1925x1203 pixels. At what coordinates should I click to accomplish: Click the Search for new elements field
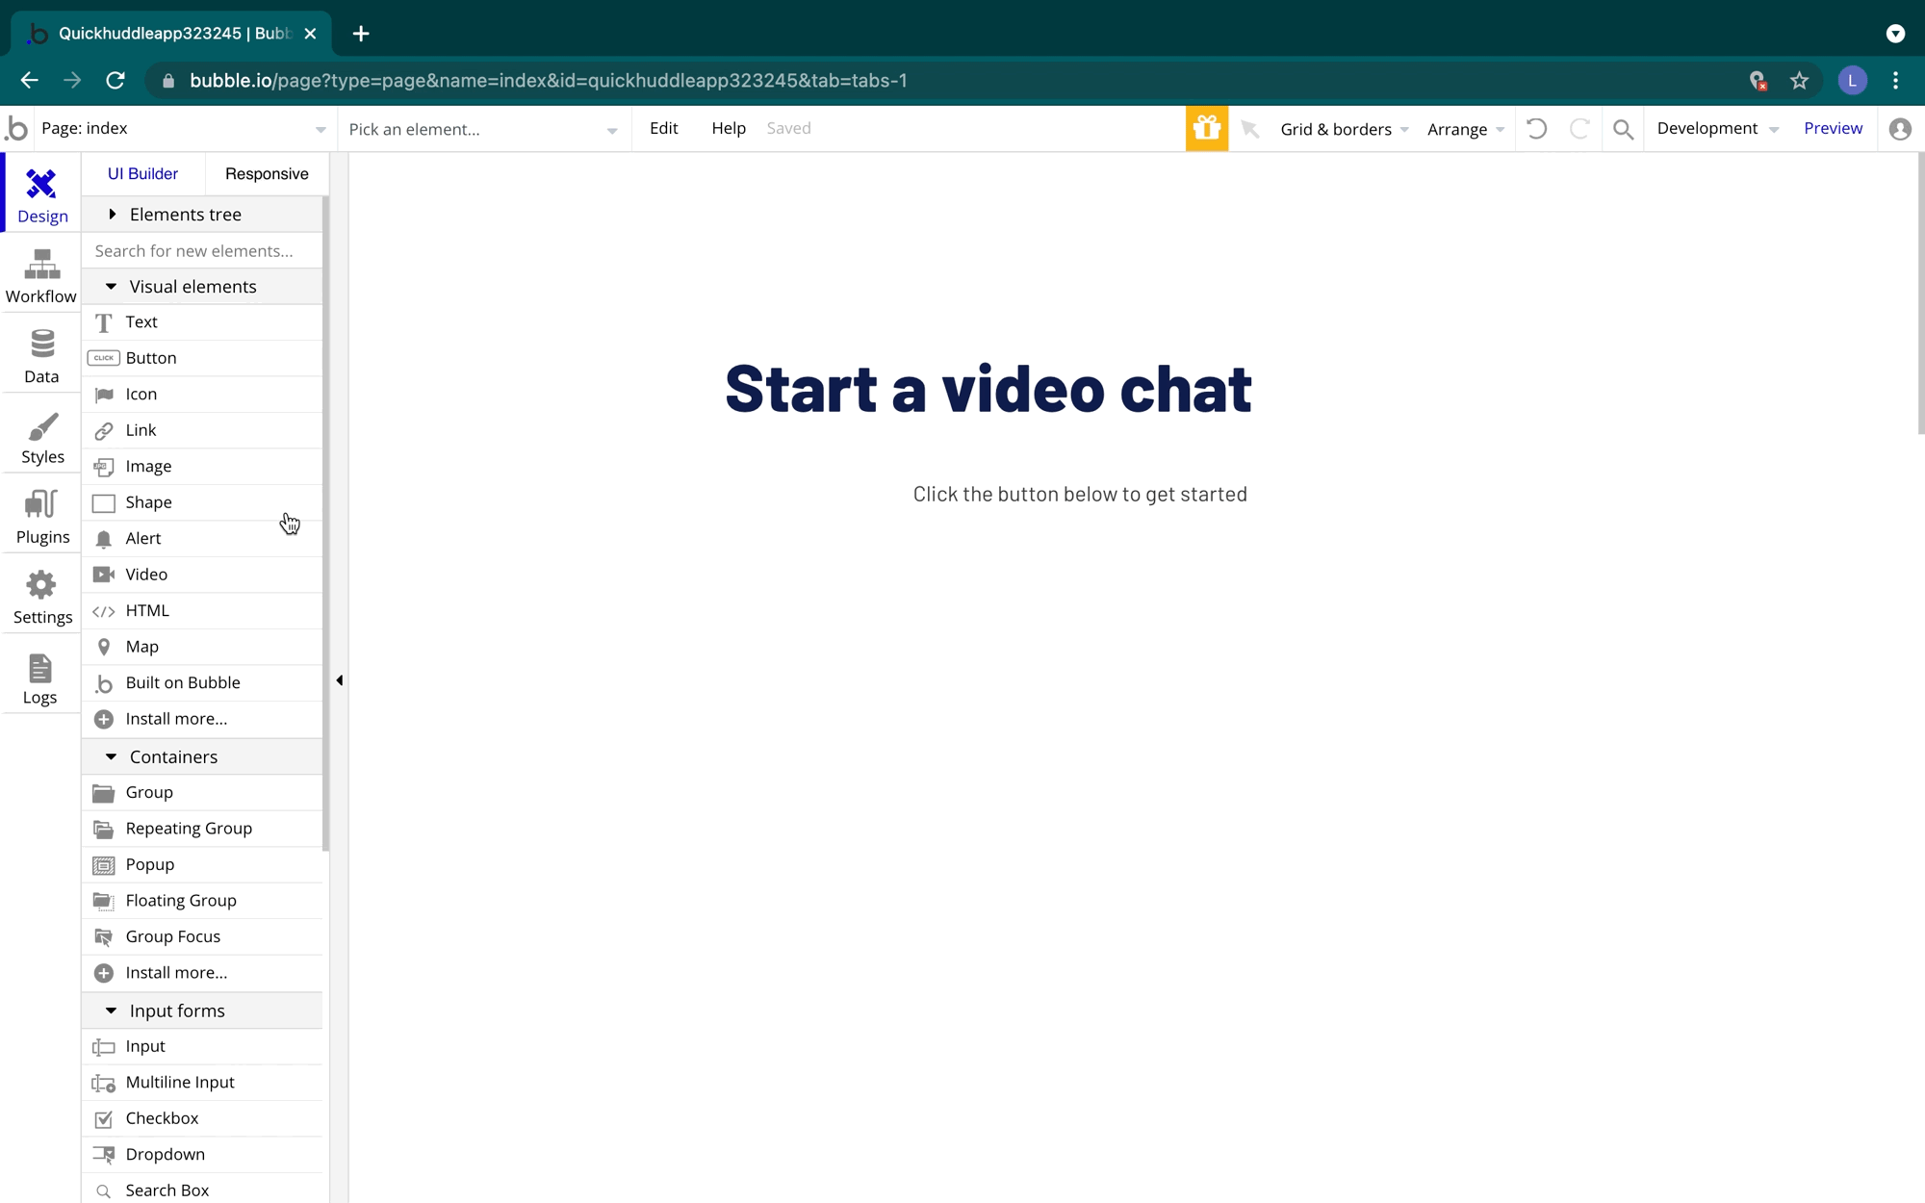click(x=202, y=251)
